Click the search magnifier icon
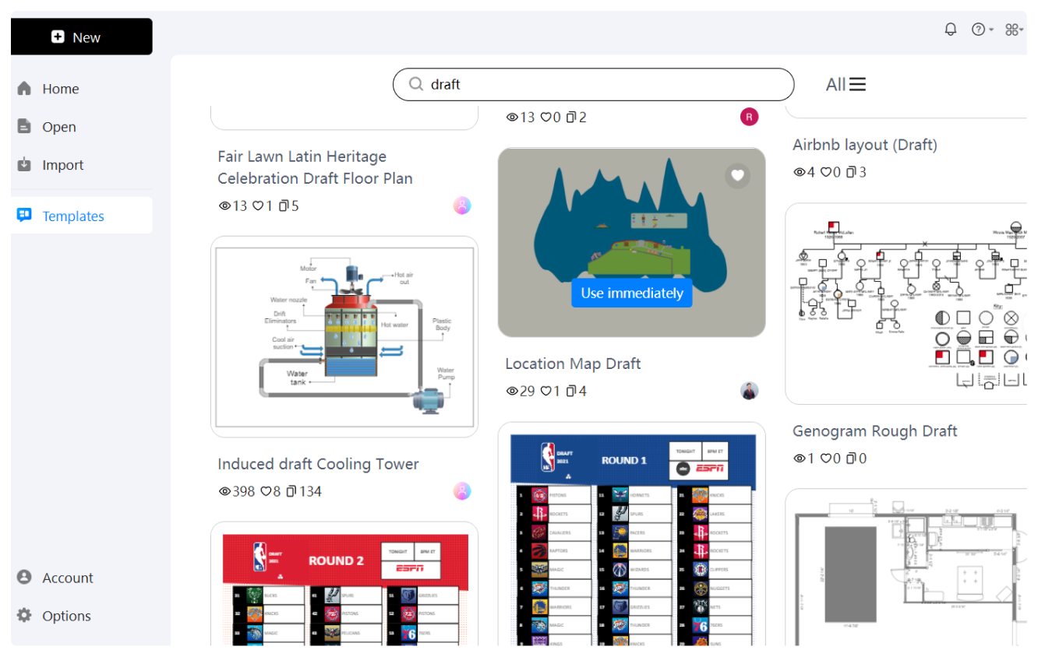This screenshot has height=657, width=1038. pos(416,84)
